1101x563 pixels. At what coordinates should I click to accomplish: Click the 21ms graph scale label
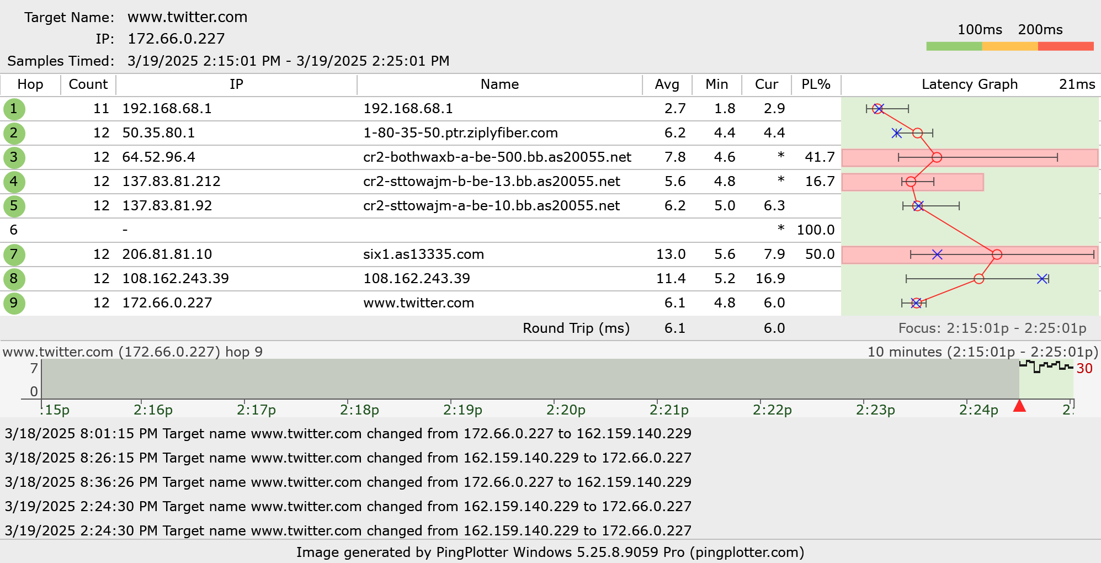coord(1077,84)
